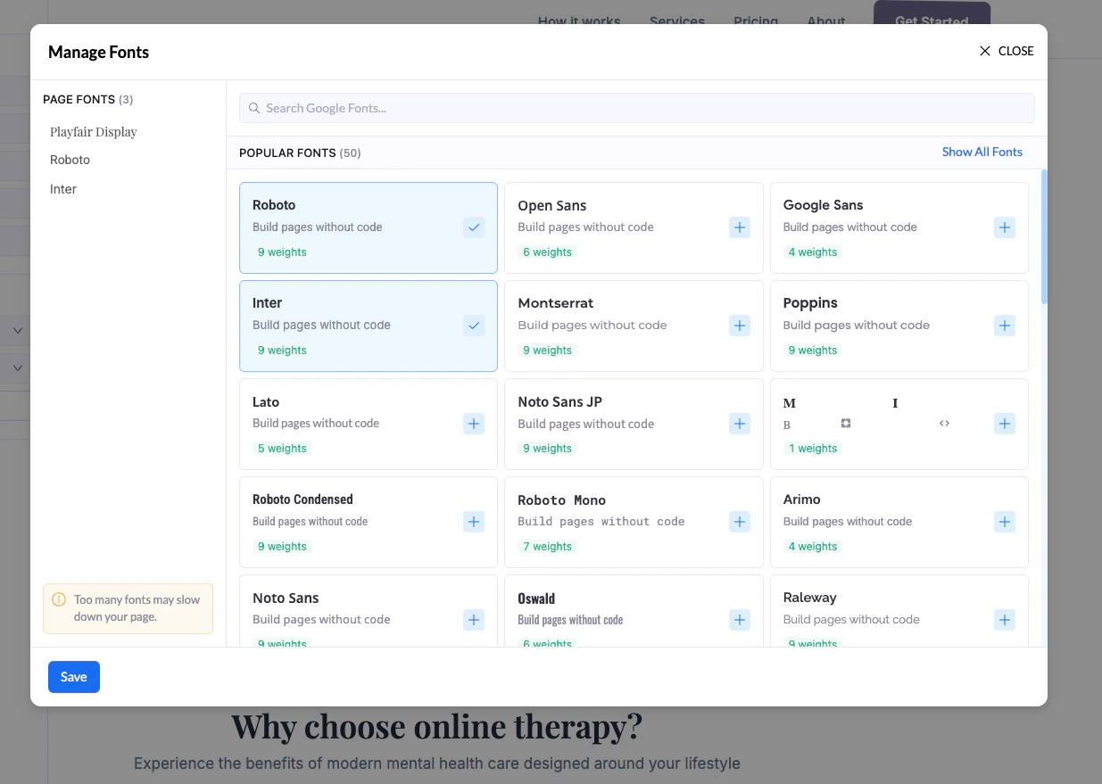Click the search magnifier icon

(254, 108)
